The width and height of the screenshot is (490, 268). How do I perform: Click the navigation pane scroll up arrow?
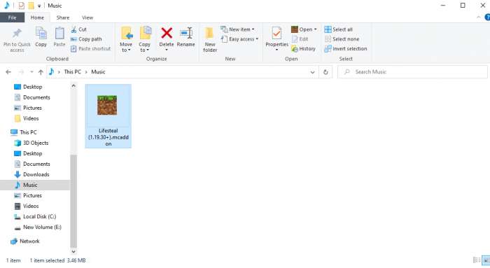click(x=73, y=85)
